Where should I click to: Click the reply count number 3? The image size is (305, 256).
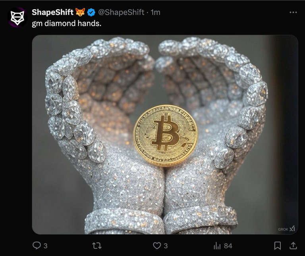[46, 246]
